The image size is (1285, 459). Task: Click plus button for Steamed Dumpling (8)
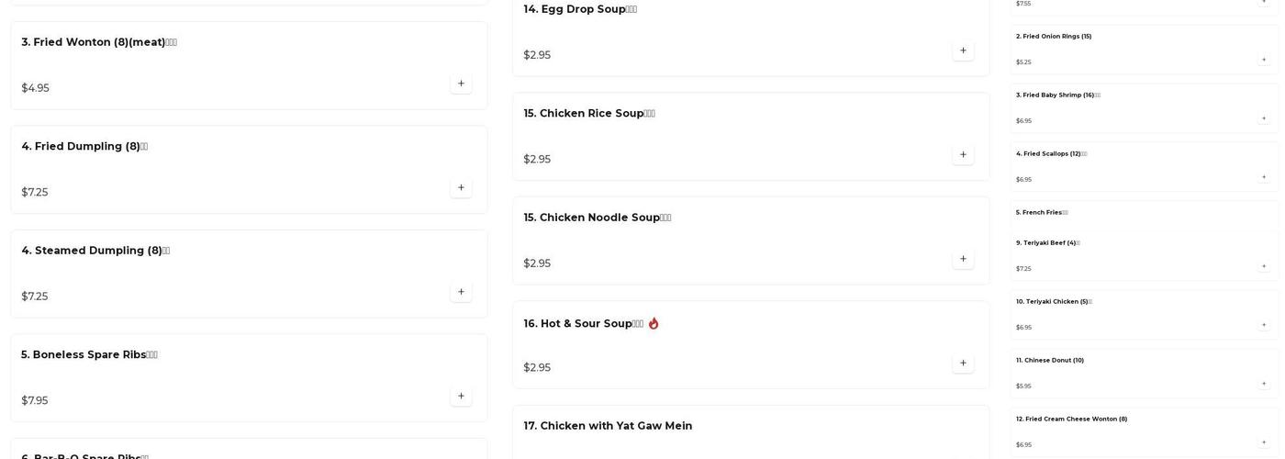[461, 292]
